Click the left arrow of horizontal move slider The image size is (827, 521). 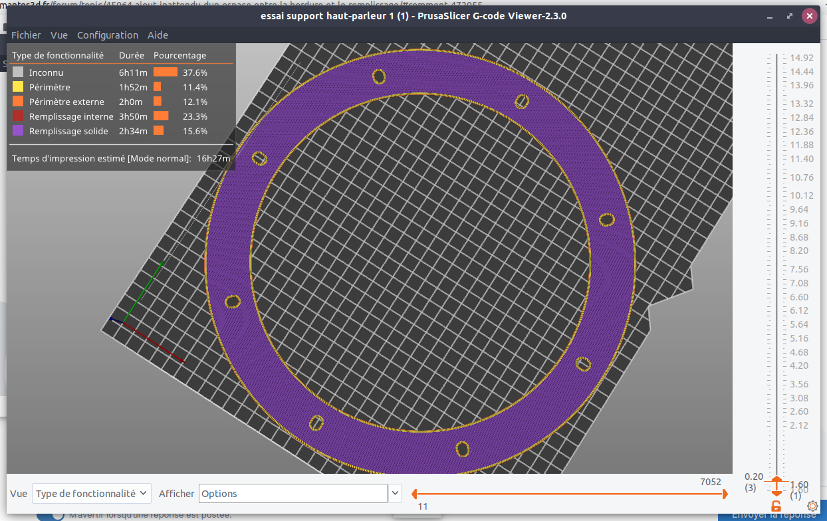[413, 494]
